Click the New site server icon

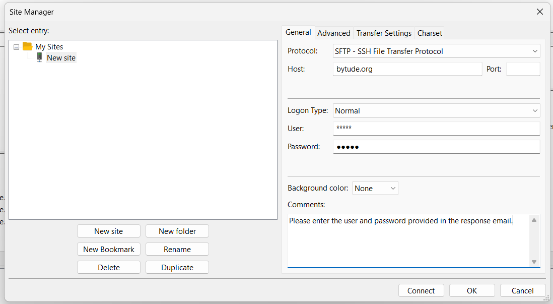[x=39, y=57]
